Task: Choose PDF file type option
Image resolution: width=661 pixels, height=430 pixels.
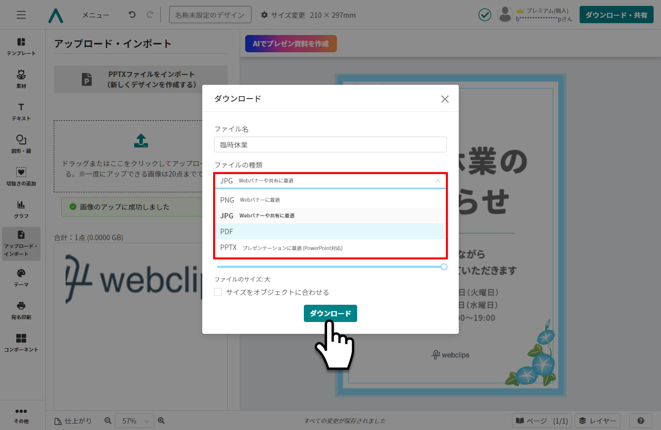Action: (330, 231)
